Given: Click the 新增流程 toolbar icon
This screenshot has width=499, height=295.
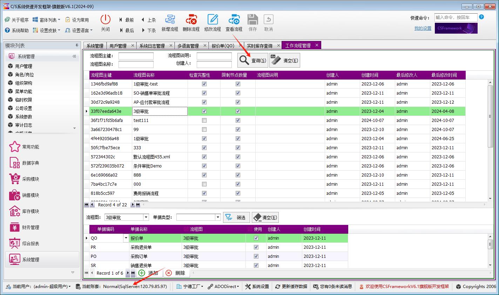Looking at the screenshot, I should 170,20.
